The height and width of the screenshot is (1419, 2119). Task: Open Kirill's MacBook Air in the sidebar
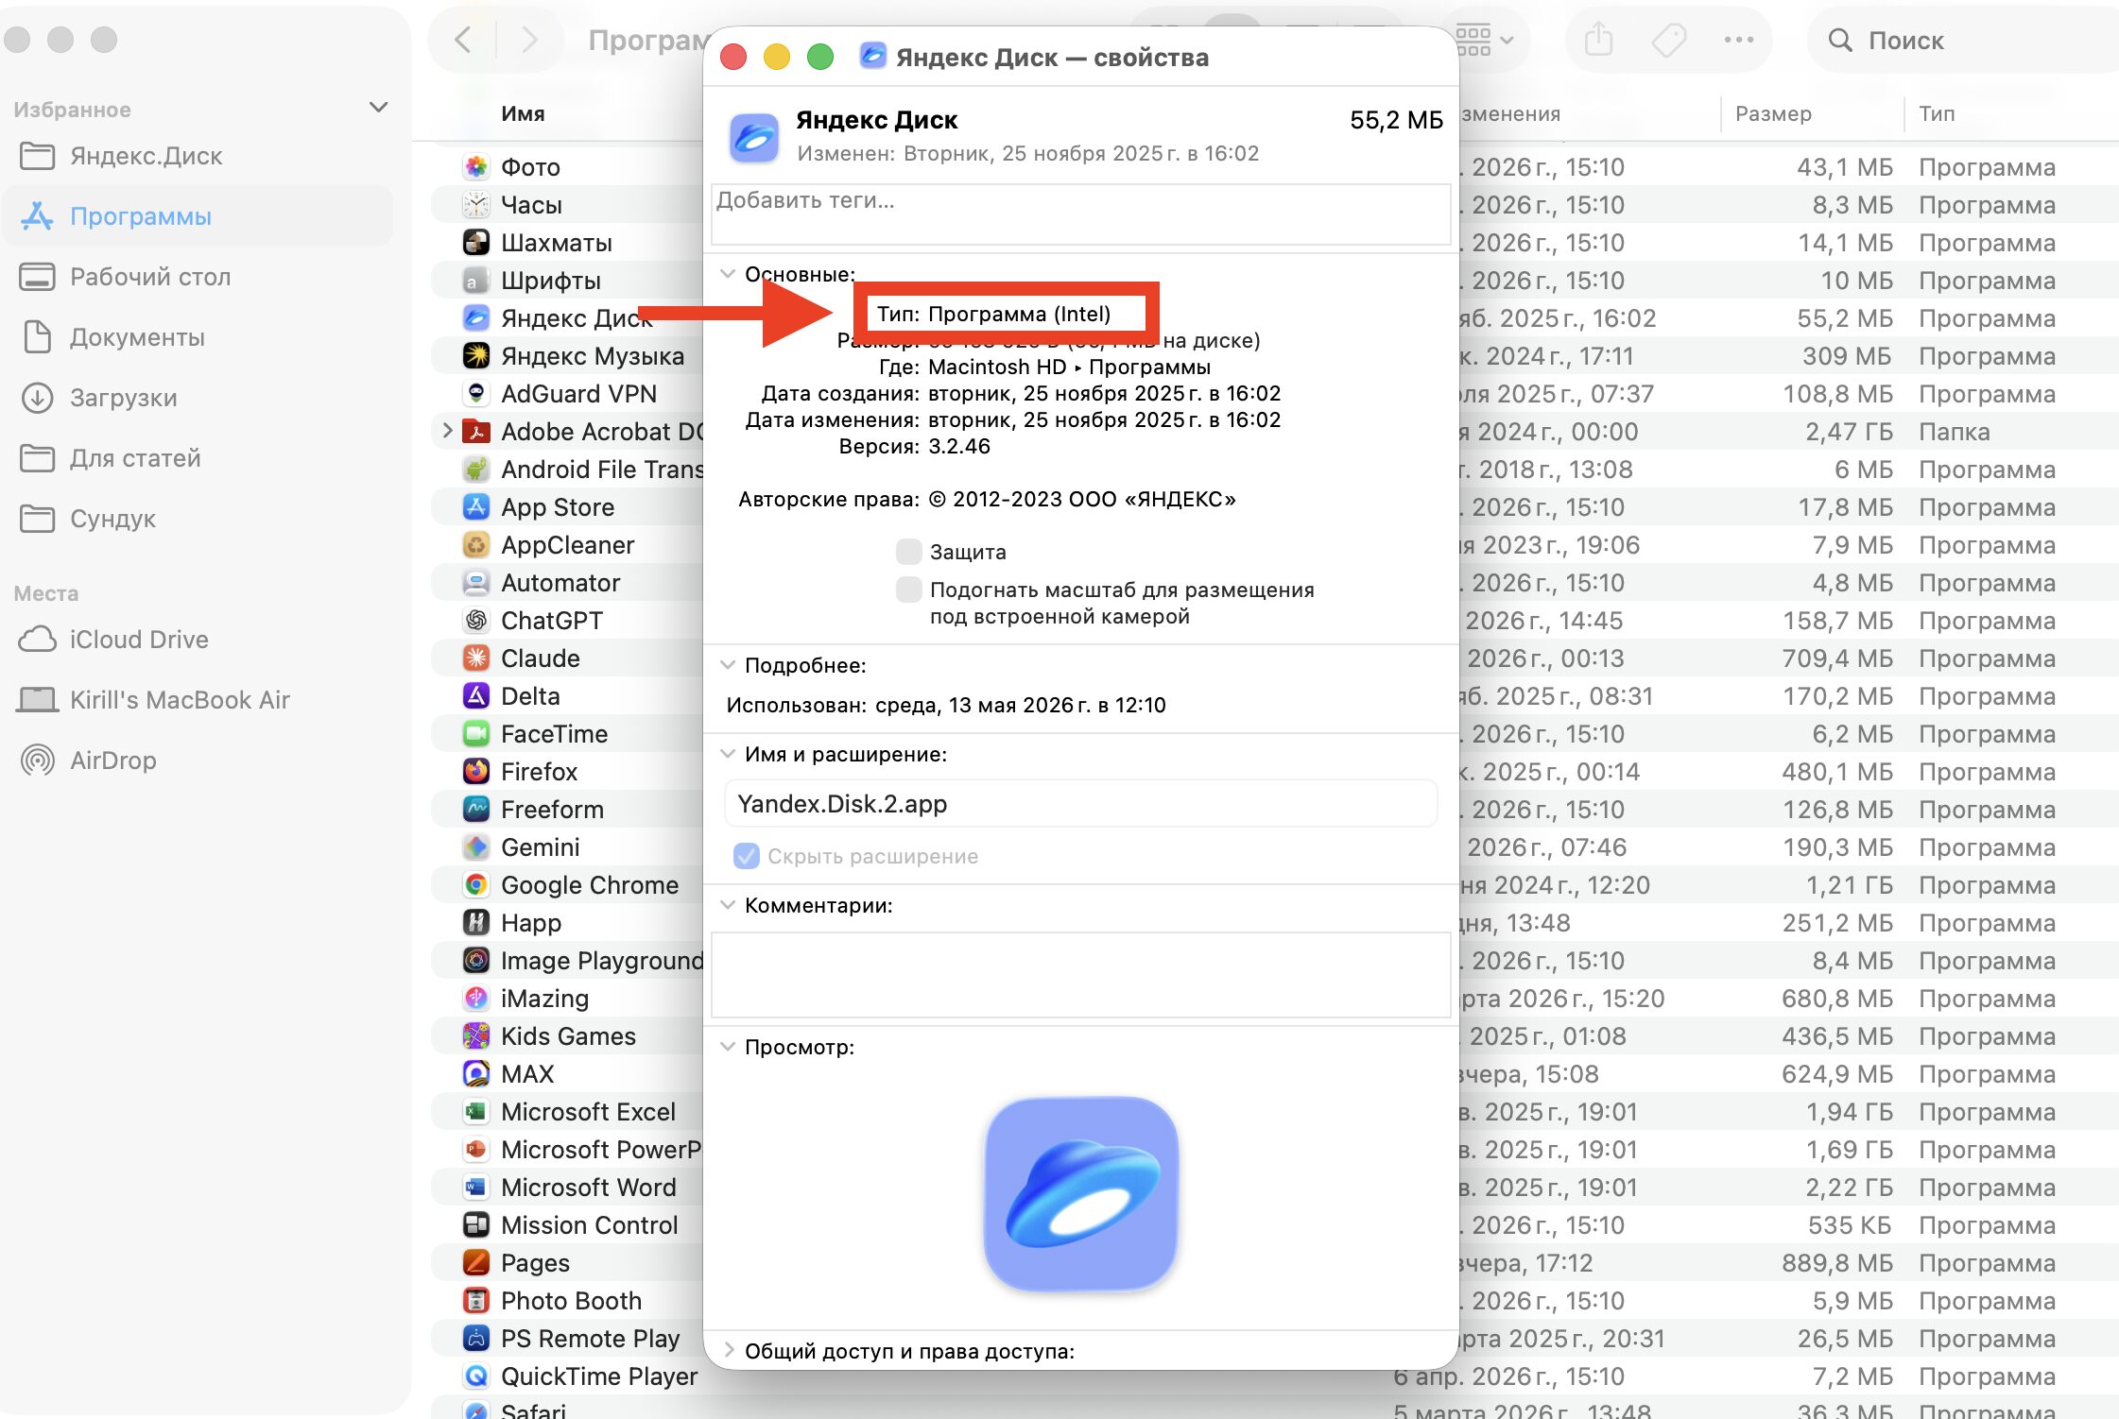pyautogui.click(x=197, y=700)
